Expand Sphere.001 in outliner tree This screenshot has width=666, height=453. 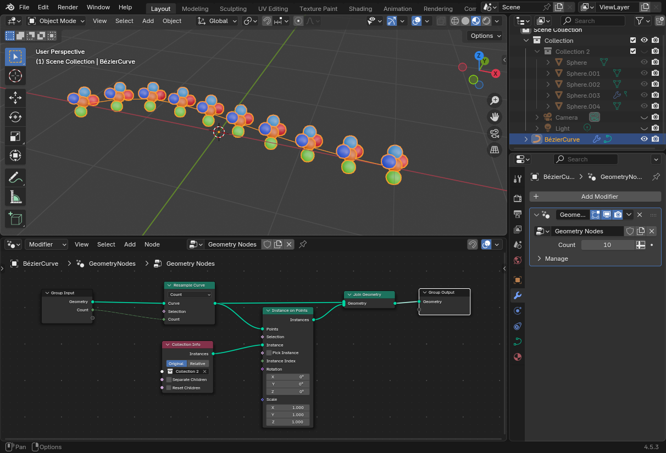point(548,73)
